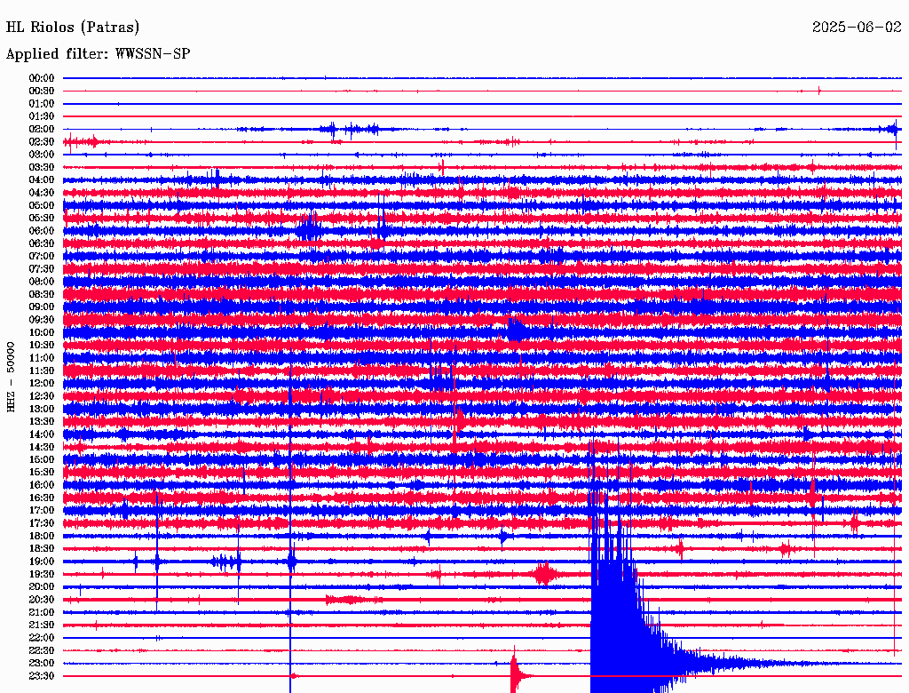Click the 00:00 time label
909x693 pixels.
tap(42, 78)
